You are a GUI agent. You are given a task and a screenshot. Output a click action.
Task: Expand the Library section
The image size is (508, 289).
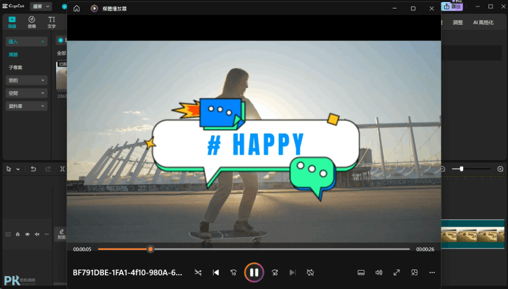coord(27,106)
